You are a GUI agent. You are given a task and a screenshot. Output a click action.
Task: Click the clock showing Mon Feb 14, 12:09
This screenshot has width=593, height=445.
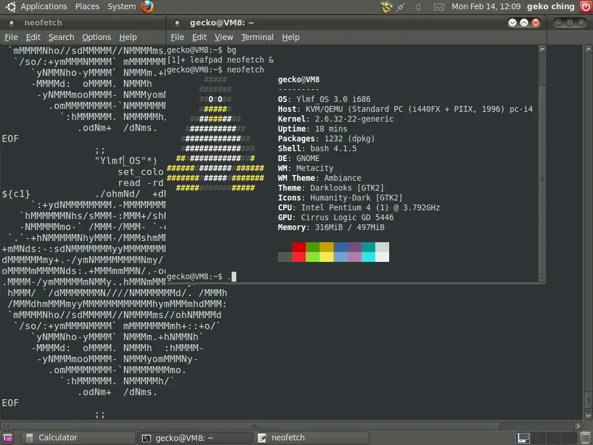coord(486,6)
